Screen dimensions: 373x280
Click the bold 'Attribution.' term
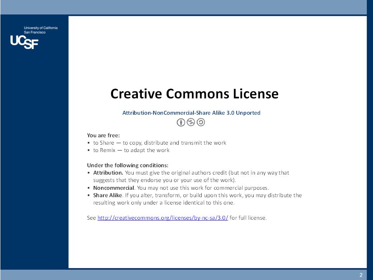[108, 173]
